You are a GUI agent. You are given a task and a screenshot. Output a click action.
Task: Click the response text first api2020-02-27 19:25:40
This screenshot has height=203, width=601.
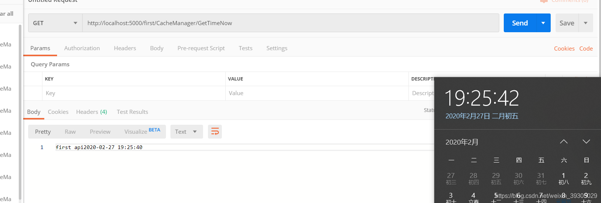point(99,147)
